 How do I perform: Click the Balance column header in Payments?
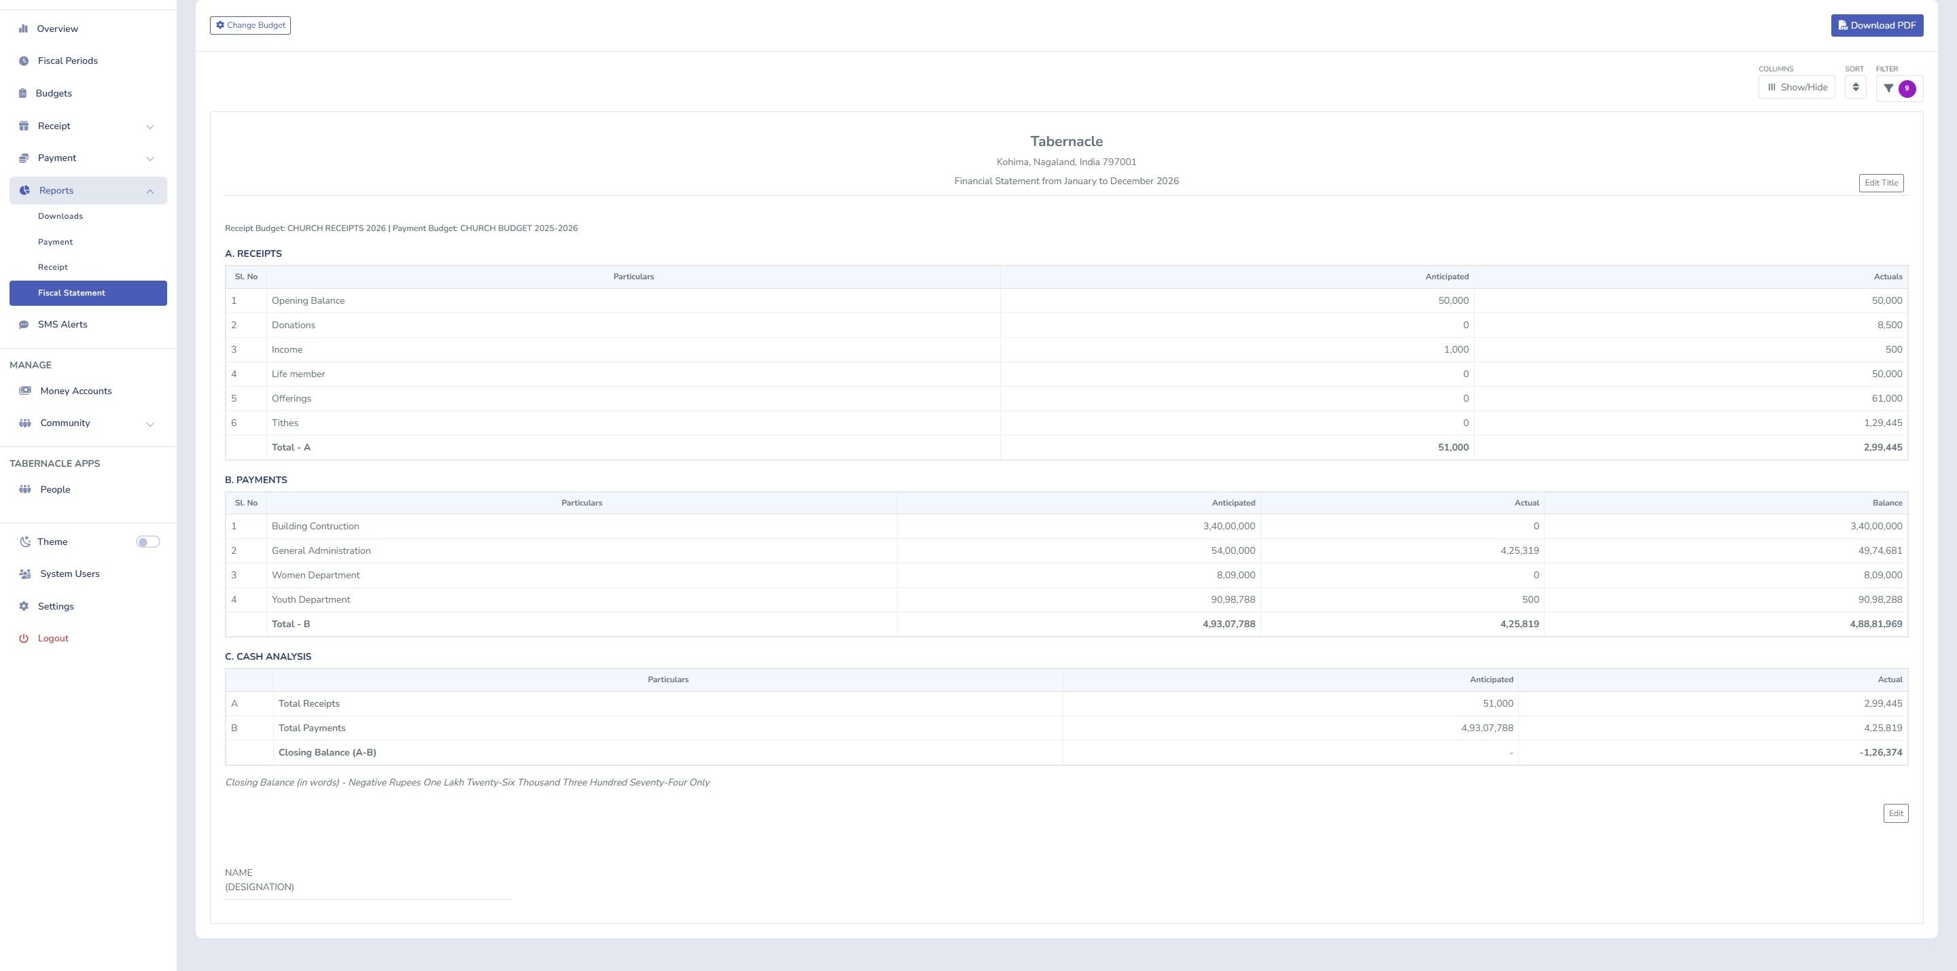pyautogui.click(x=1887, y=503)
